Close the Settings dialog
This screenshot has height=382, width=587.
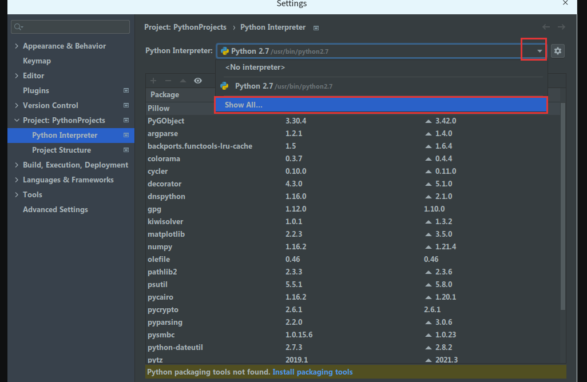point(565,3)
